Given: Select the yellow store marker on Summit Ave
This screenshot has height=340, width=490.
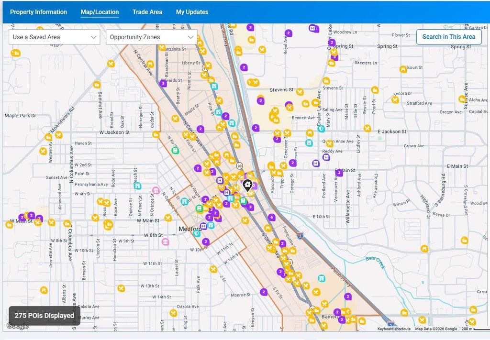Looking at the screenshot, I should [x=97, y=85].
